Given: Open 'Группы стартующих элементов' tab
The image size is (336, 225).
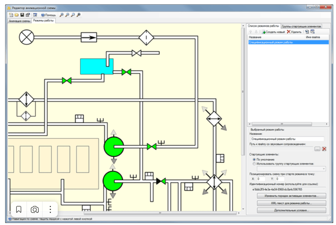Looking at the screenshot, I should [301, 26].
